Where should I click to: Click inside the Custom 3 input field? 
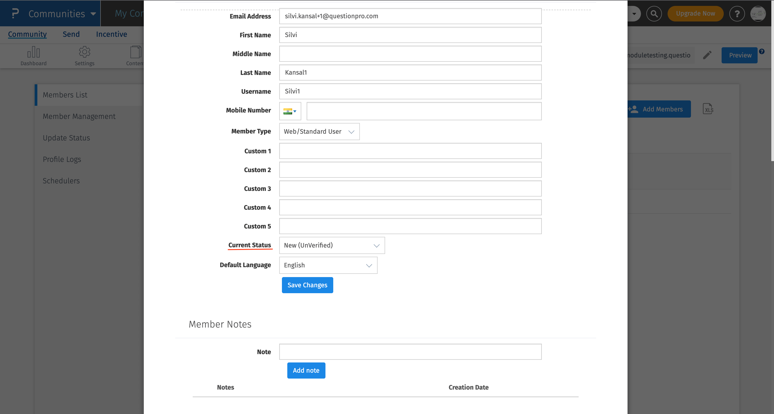point(410,188)
